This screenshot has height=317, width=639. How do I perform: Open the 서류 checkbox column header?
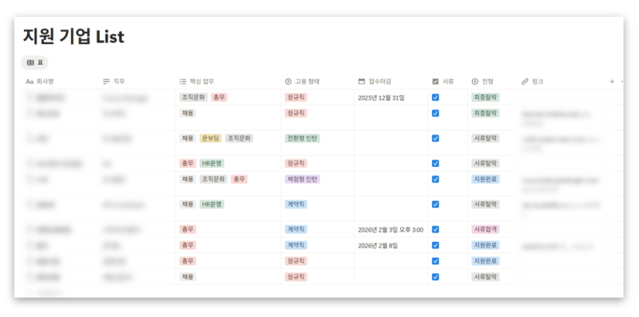(x=443, y=81)
